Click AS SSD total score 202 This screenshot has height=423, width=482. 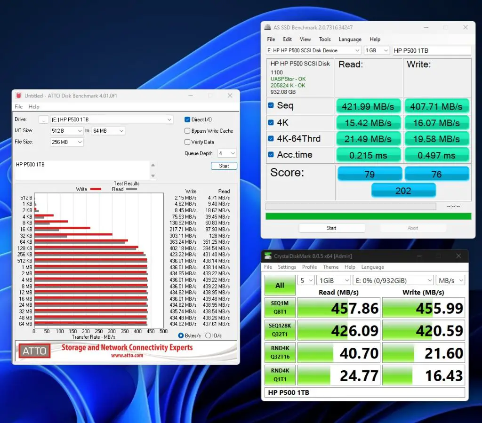(403, 191)
